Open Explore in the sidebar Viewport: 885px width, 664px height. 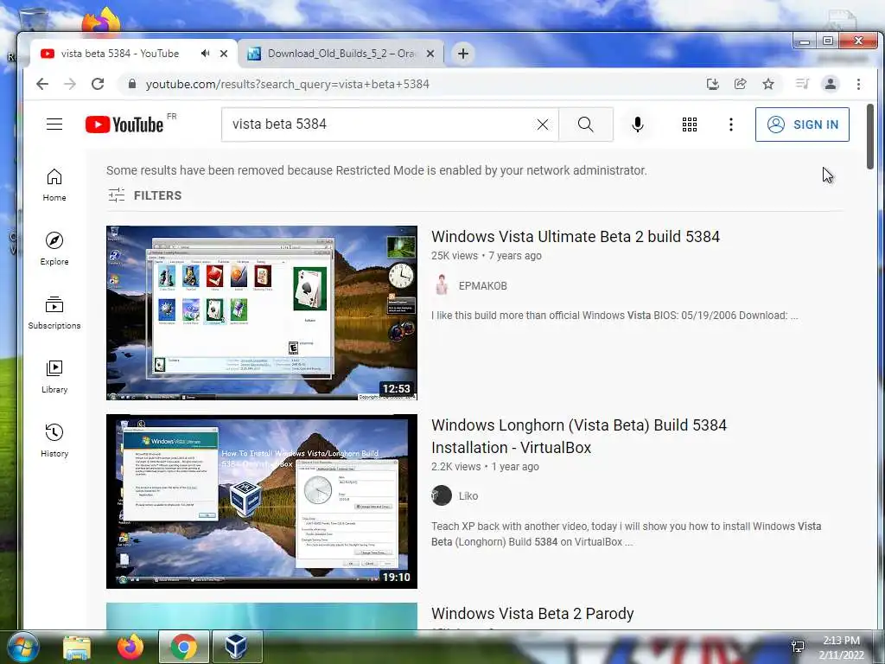(x=54, y=249)
